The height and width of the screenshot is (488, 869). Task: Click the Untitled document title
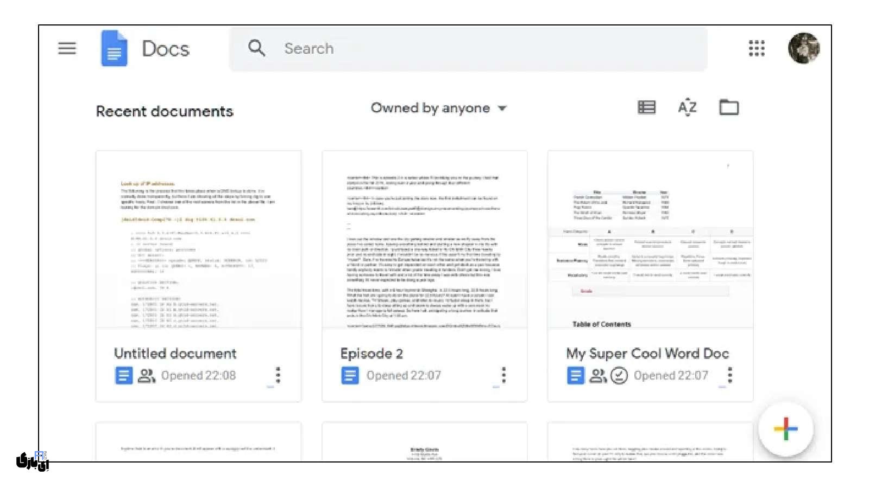pyautogui.click(x=175, y=354)
